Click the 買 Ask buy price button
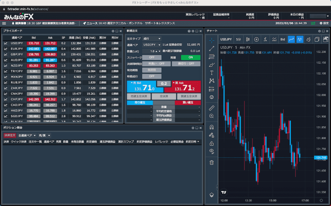The image size is (331, 206). point(183,87)
